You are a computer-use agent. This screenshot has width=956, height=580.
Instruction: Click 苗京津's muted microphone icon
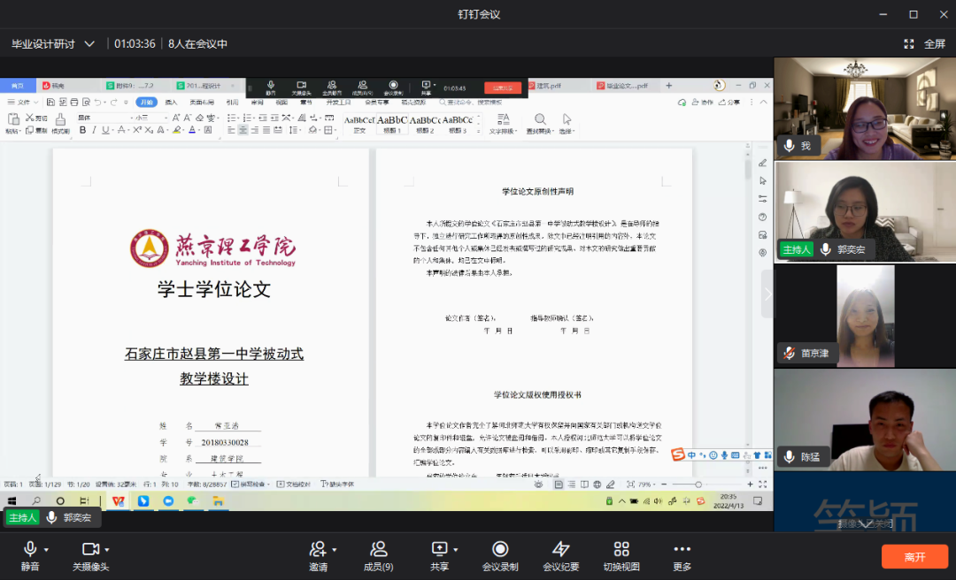[789, 353]
